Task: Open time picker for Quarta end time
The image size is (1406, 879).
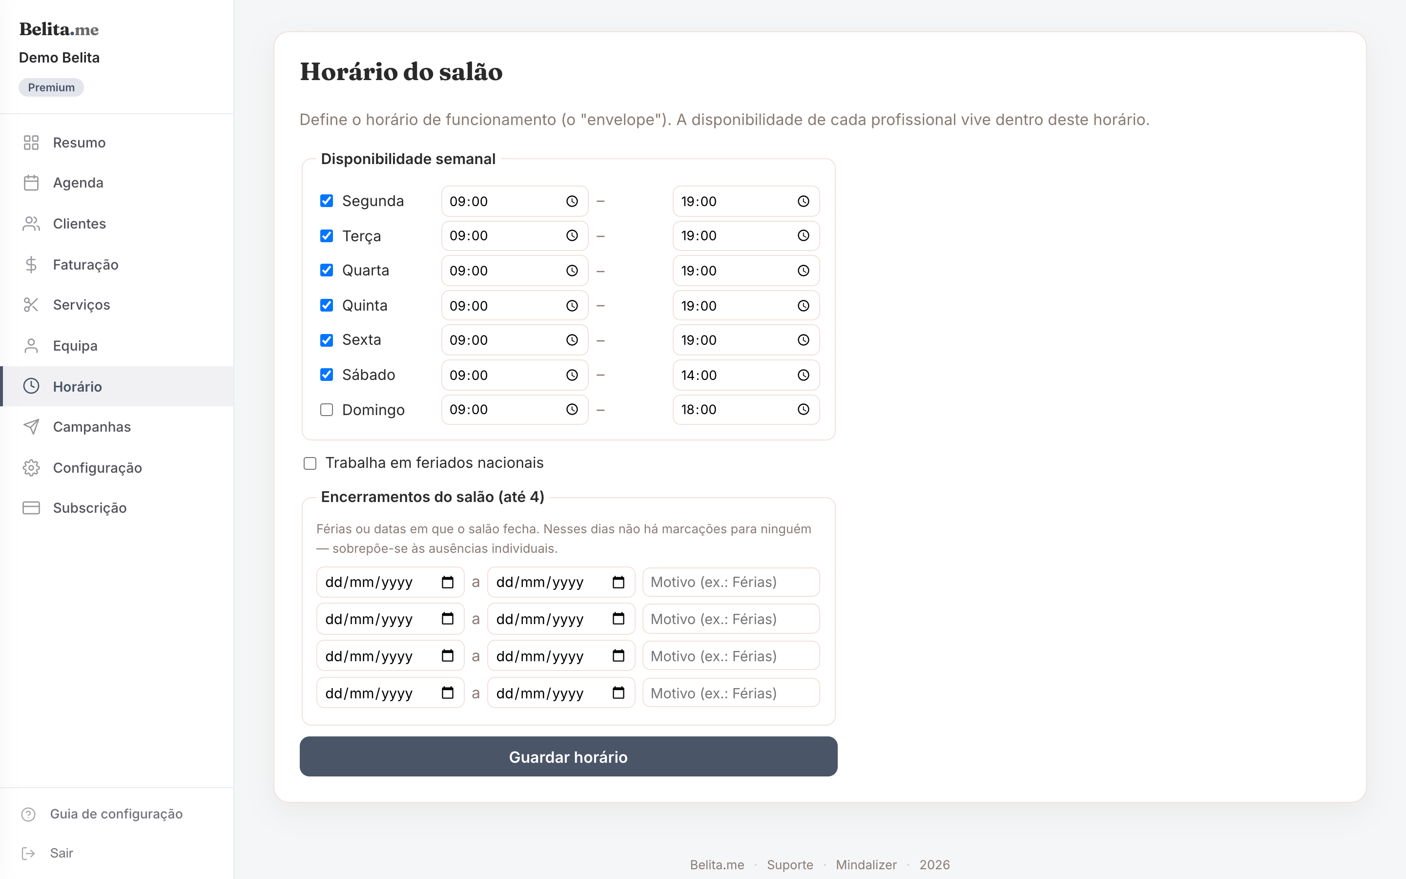Action: (x=803, y=271)
